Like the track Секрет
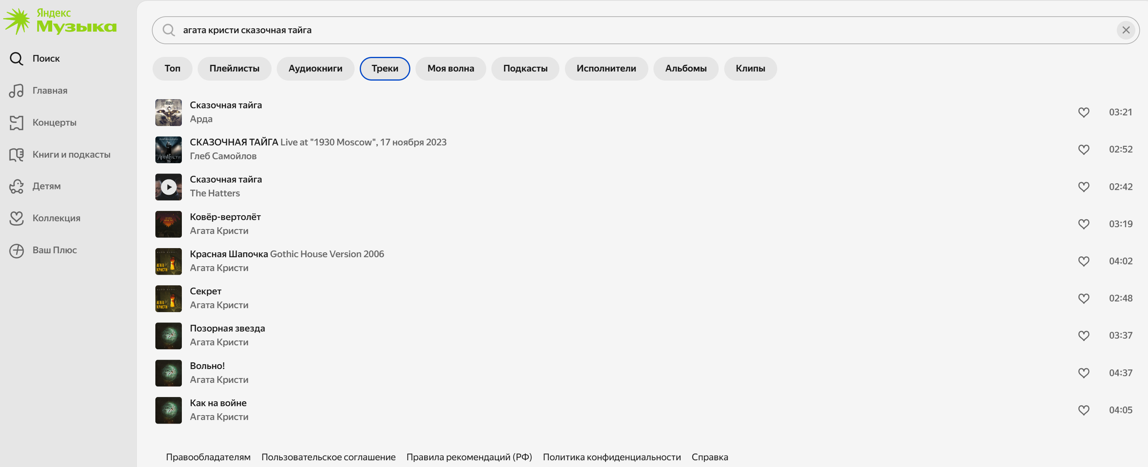The image size is (1148, 467). (1084, 298)
